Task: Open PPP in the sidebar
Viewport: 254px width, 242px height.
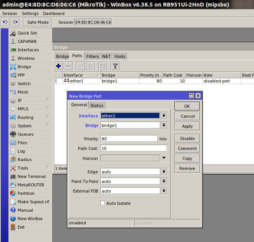Action: (31, 75)
